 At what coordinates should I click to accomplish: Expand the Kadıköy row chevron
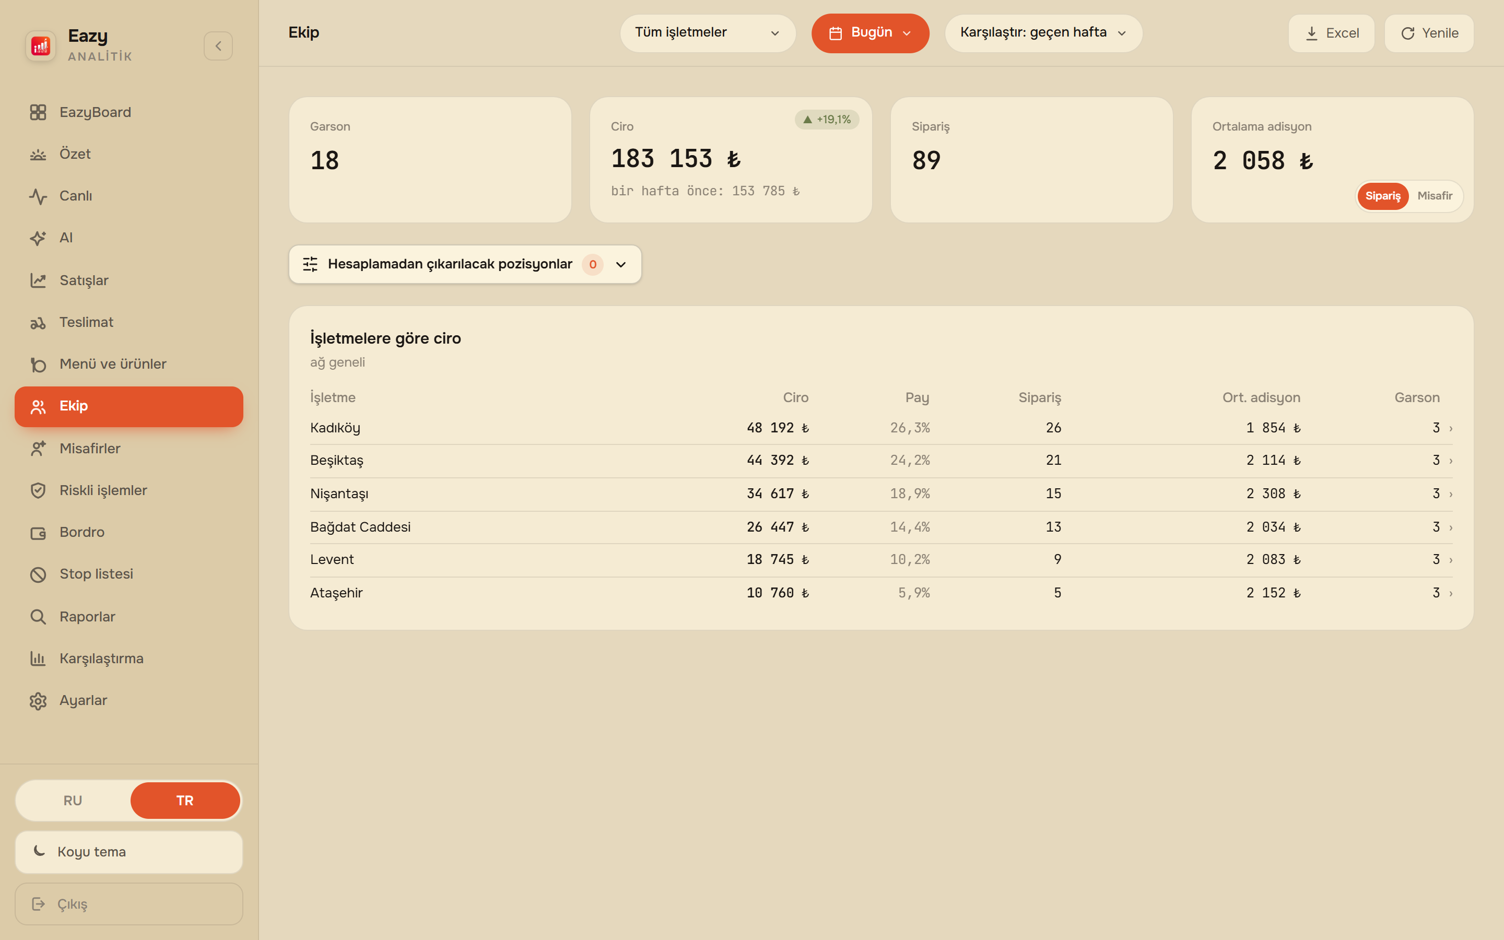click(x=1451, y=428)
